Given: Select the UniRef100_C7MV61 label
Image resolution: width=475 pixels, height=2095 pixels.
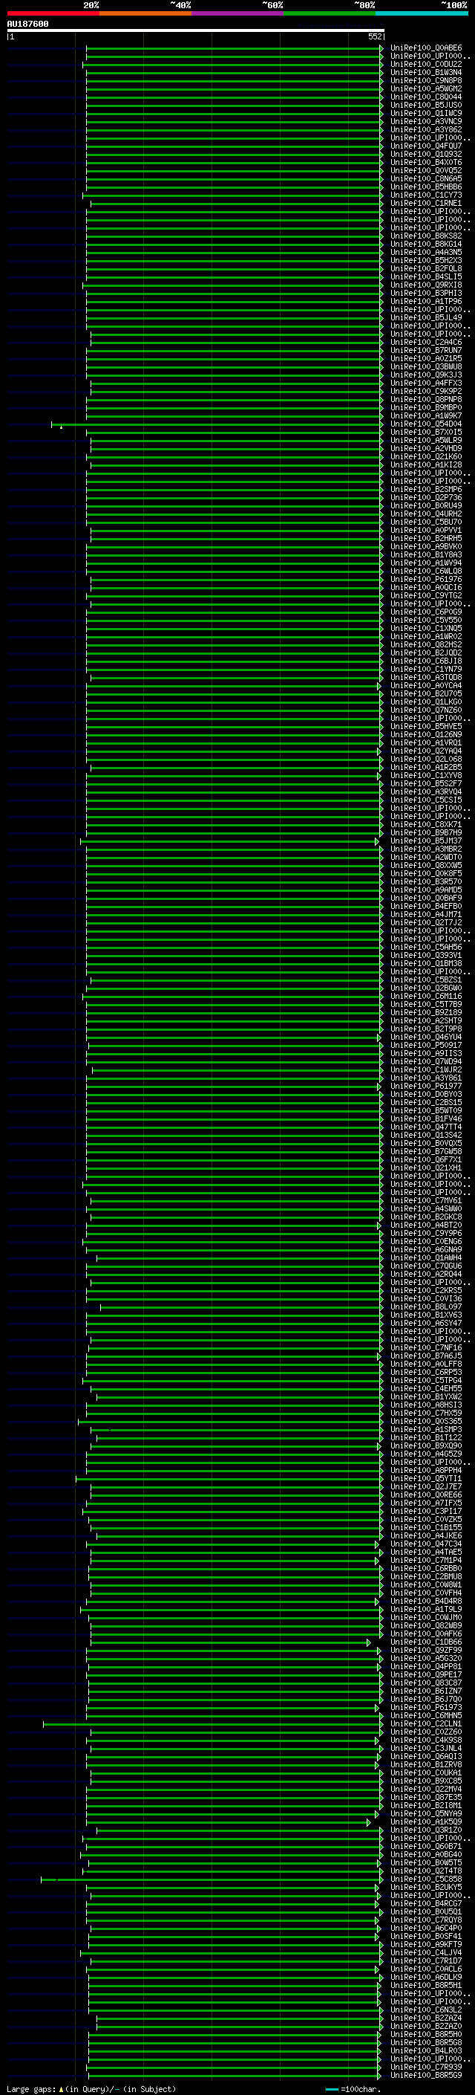Looking at the screenshot, I should (x=426, y=1201).
